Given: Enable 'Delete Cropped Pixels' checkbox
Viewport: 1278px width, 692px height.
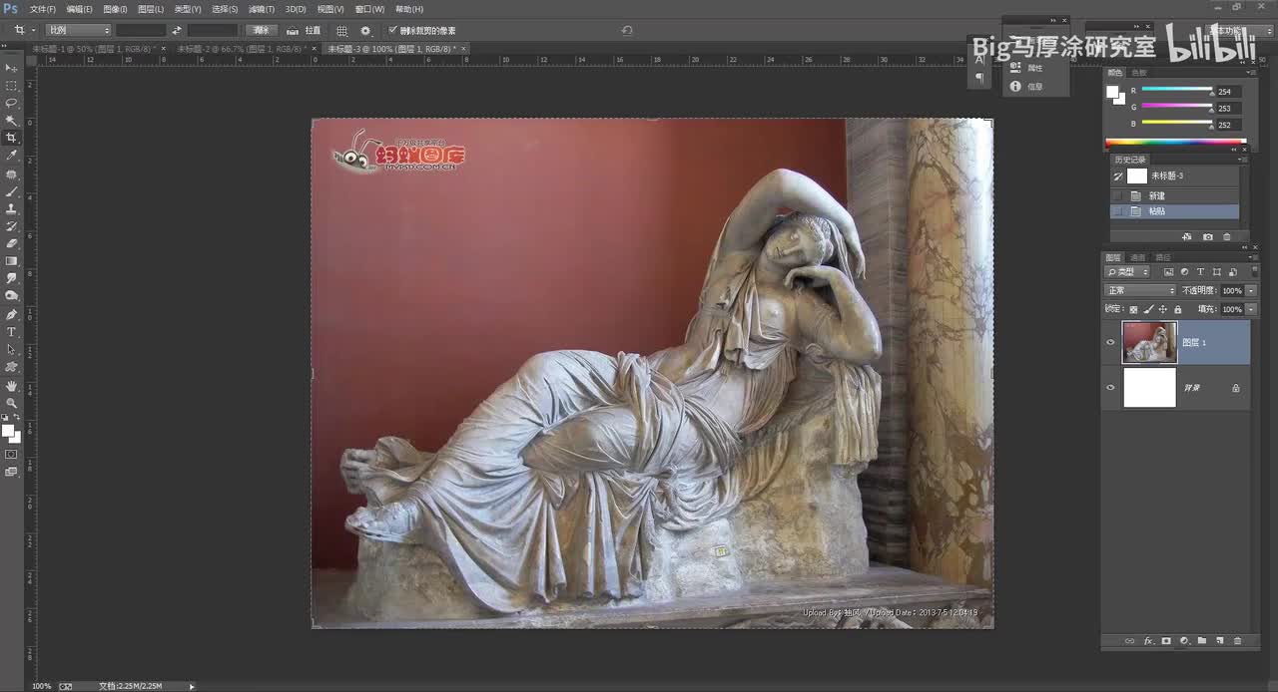Looking at the screenshot, I should click(x=392, y=30).
